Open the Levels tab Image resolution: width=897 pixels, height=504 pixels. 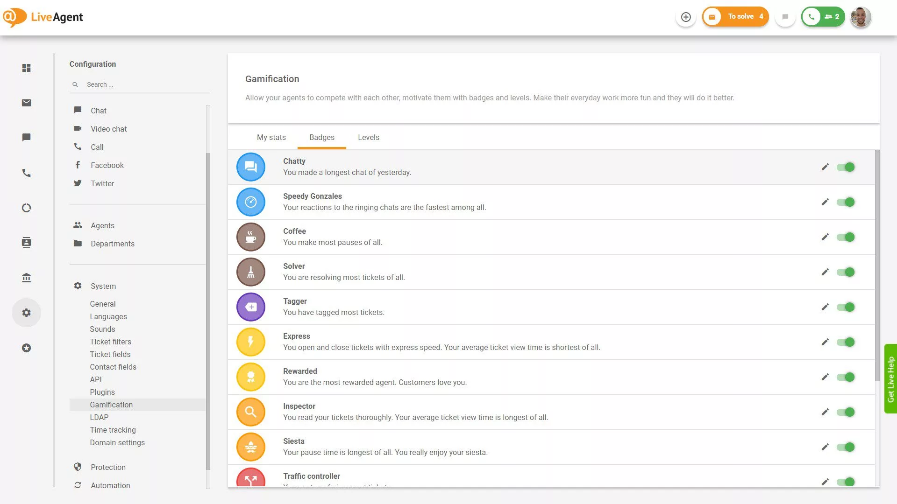[x=368, y=137]
